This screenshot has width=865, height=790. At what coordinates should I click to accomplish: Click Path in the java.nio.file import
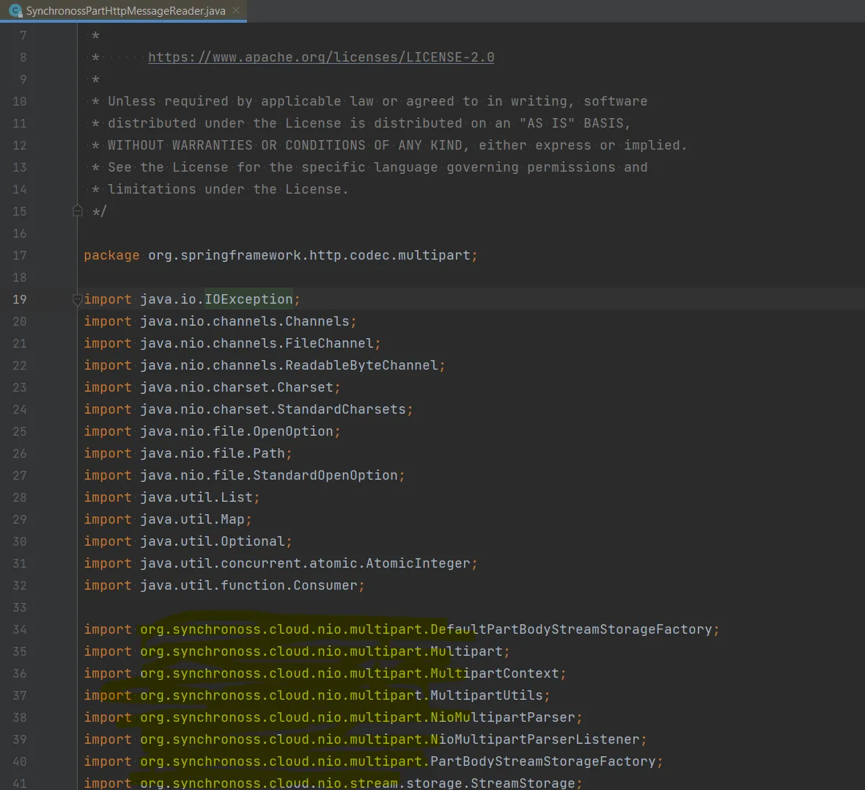point(268,453)
